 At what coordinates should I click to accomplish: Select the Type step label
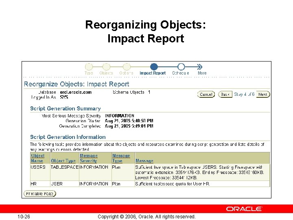tap(89, 73)
